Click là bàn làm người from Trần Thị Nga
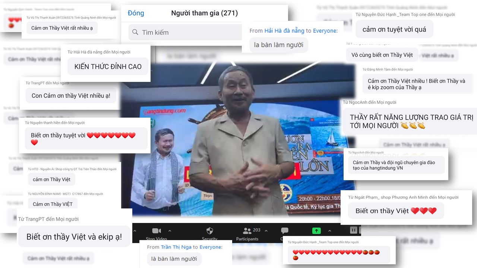477x268 pixels. [x=174, y=259]
